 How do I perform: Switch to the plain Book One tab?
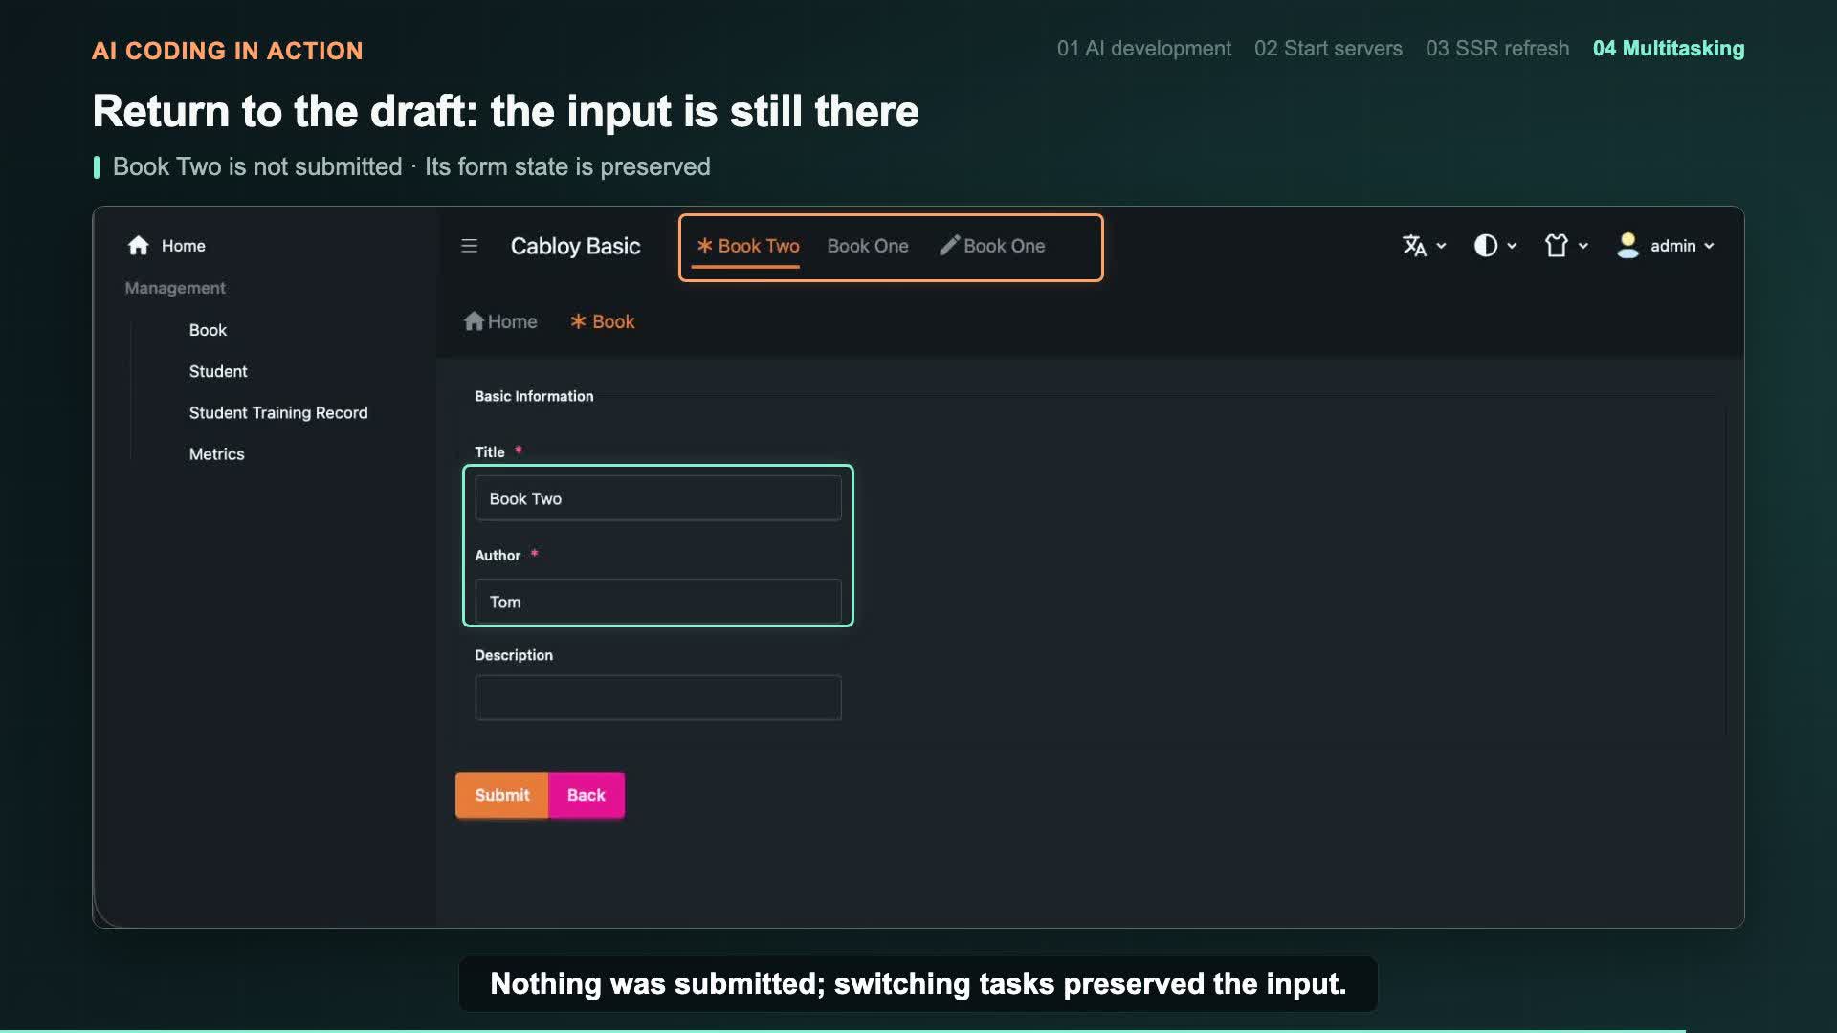pos(868,246)
